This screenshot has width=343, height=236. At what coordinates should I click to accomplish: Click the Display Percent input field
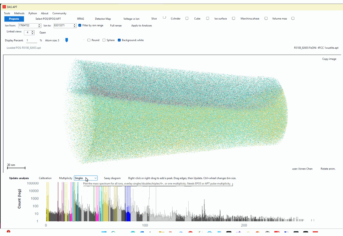pos(31,40)
